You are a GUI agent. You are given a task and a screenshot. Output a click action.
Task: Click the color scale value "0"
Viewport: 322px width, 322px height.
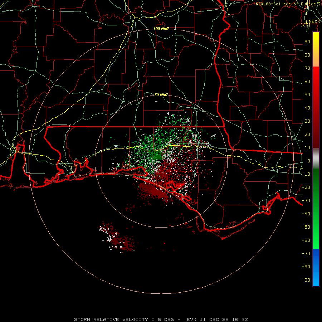tap(309, 161)
